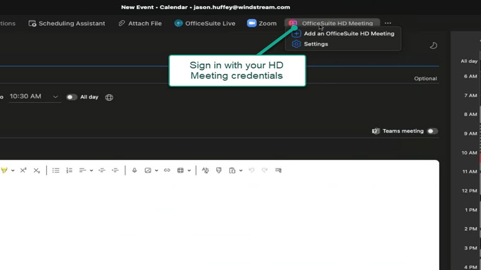The width and height of the screenshot is (481, 270).
Task: Click the text alignment icon
Action: (82, 171)
